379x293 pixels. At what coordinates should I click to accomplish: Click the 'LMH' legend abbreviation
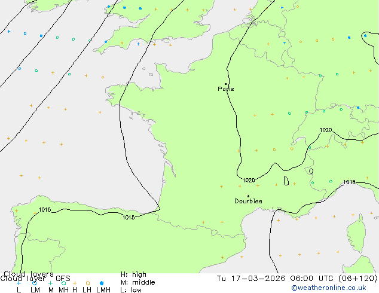(103, 290)
